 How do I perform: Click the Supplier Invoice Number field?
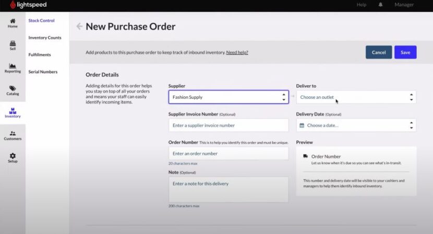(x=228, y=125)
